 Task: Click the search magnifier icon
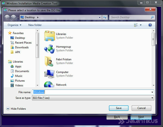tap(152, 17)
